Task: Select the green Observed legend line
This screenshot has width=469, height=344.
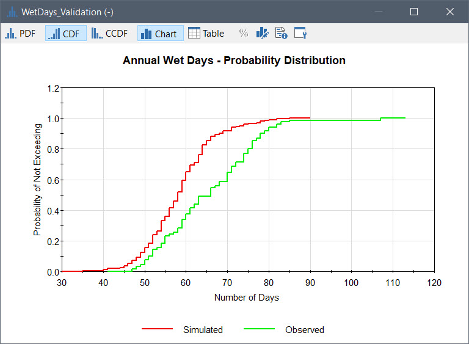Action: pos(259,329)
